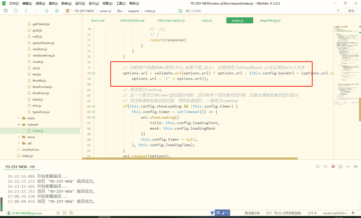Collapse code block at line 84
The height and width of the screenshot is (218, 361).
coord(93,106)
